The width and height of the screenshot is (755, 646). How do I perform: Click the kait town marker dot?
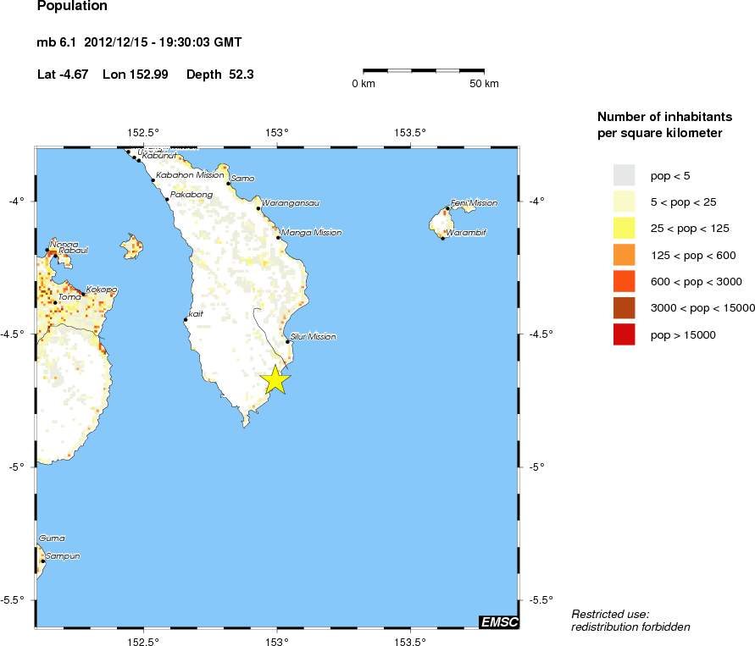click(186, 319)
